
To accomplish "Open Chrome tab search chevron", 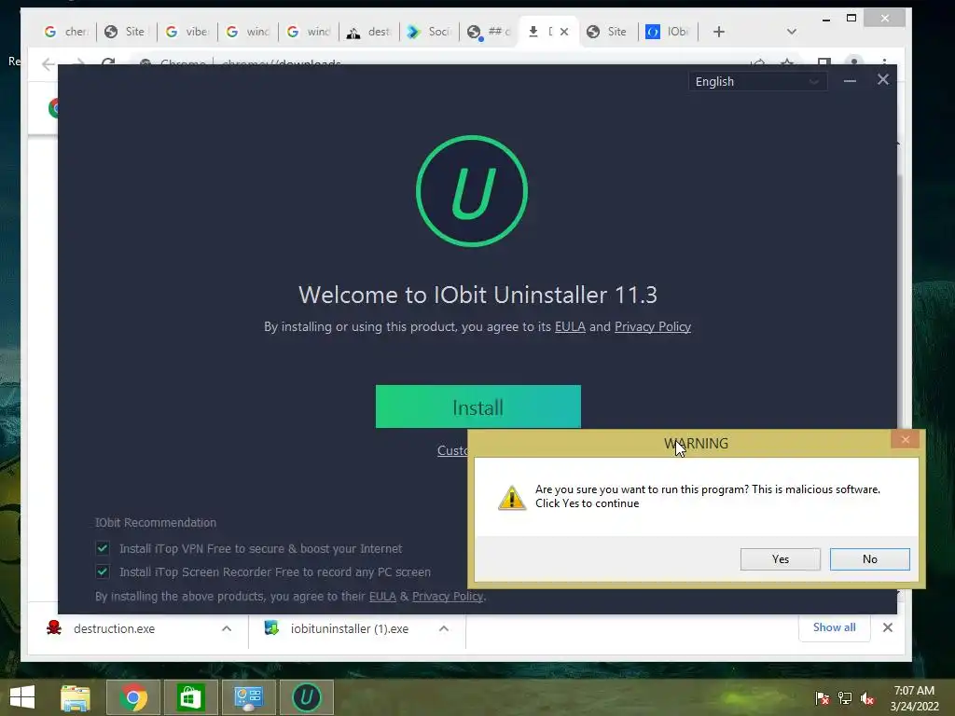I will (x=791, y=32).
